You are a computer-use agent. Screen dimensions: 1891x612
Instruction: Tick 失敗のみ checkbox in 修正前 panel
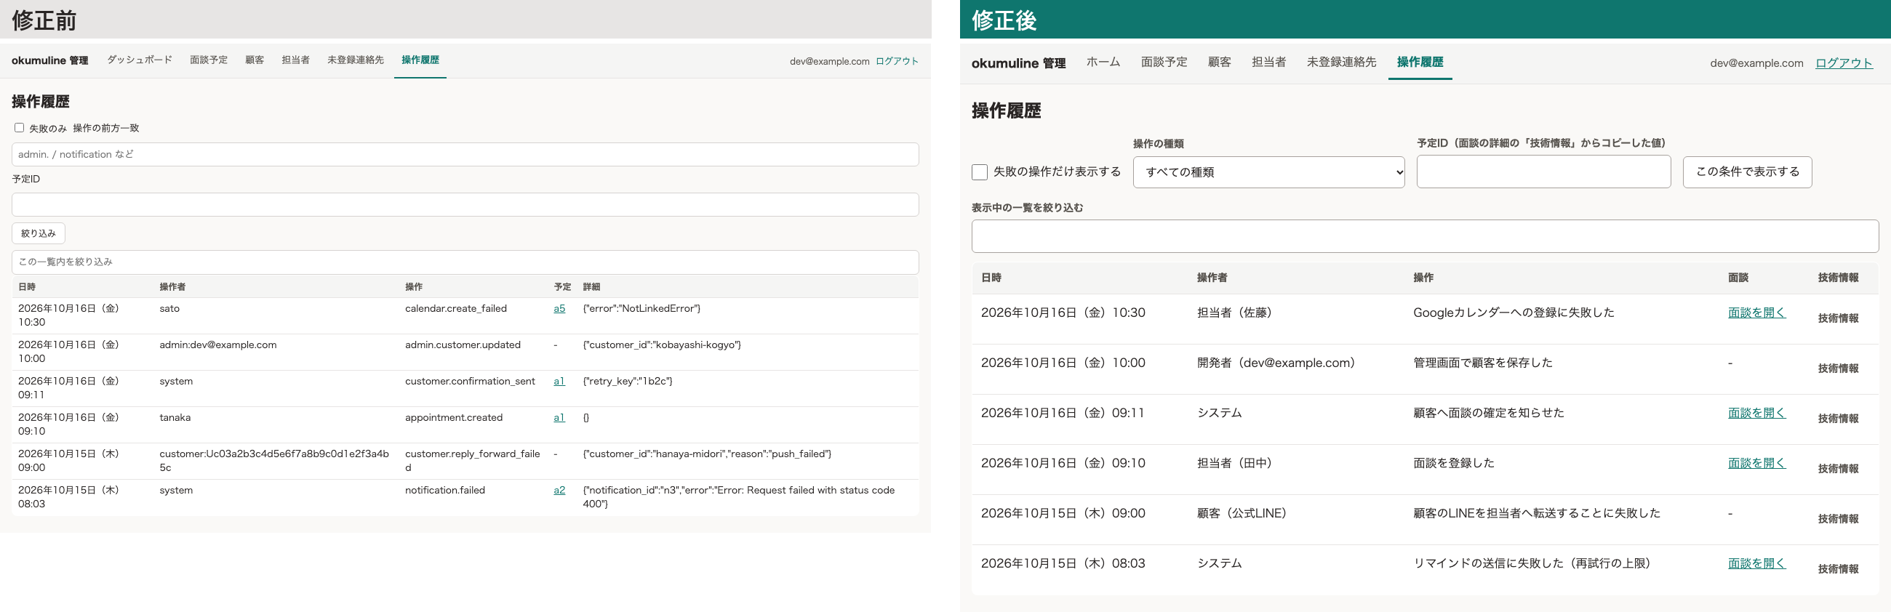[19, 128]
